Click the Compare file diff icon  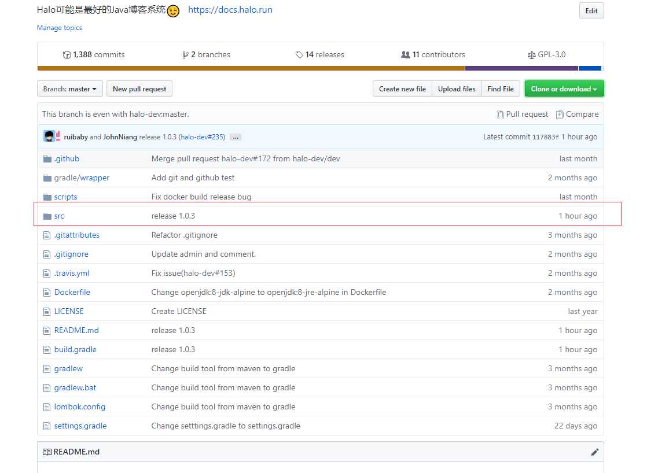[x=560, y=114]
